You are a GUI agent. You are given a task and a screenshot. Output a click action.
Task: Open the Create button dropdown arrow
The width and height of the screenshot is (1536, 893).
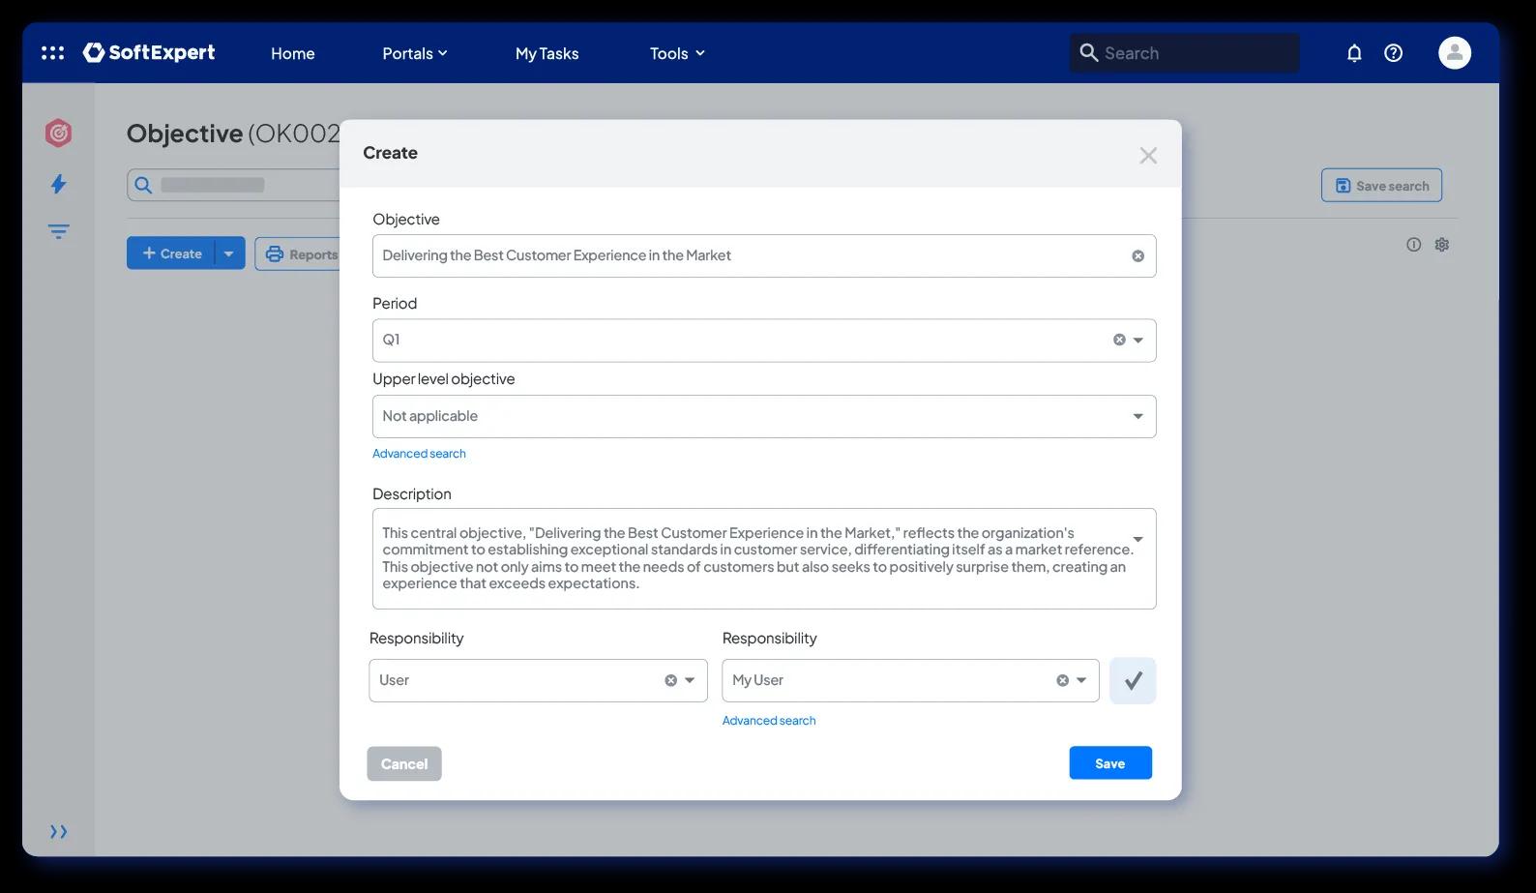(229, 253)
